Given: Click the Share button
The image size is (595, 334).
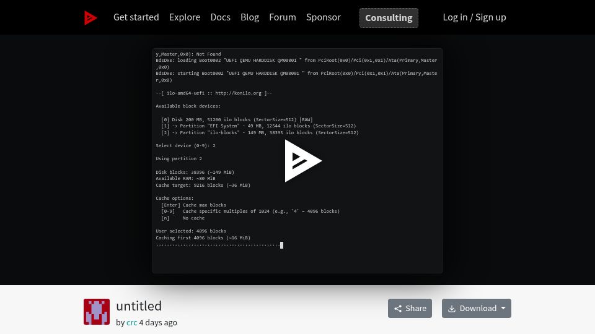Looking at the screenshot, I should pos(410,308).
